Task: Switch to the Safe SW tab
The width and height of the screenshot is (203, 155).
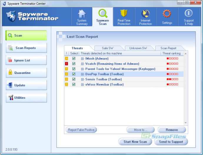Action: pyautogui.click(x=108, y=48)
